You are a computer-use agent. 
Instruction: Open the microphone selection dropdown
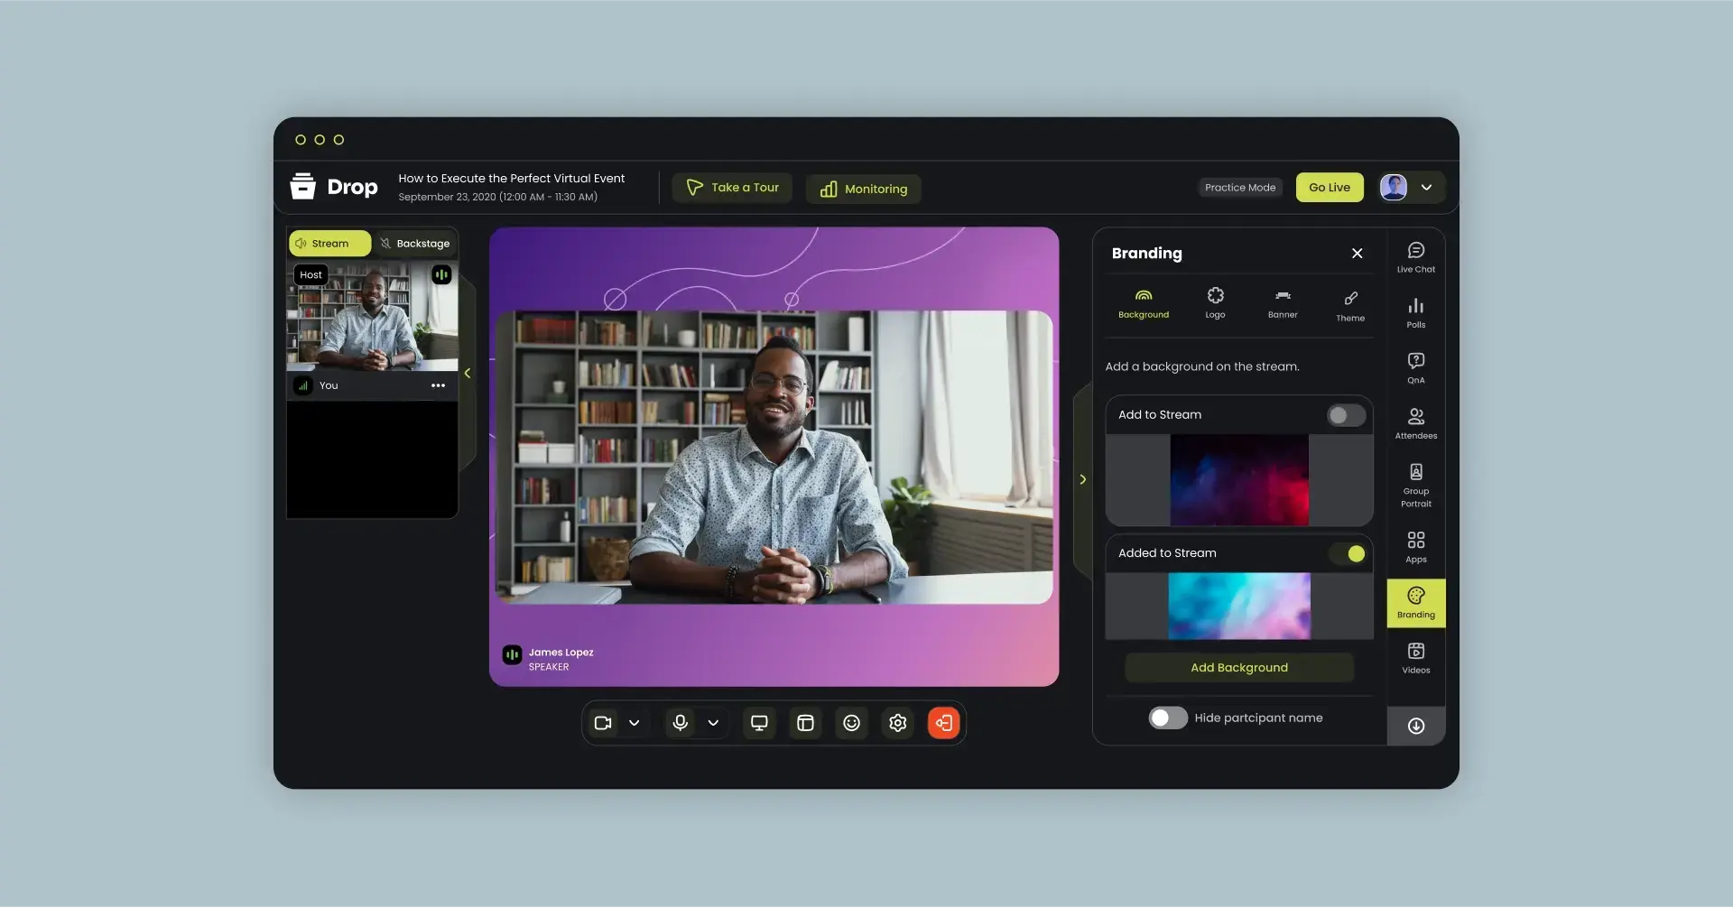[713, 723]
